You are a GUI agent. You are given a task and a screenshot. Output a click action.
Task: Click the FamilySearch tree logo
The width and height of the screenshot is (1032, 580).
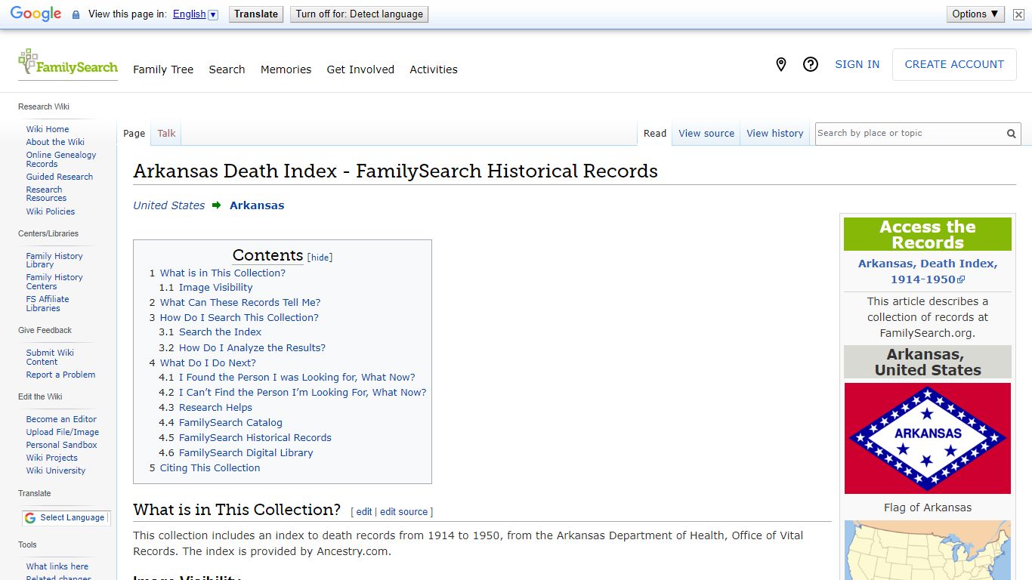[x=68, y=63]
